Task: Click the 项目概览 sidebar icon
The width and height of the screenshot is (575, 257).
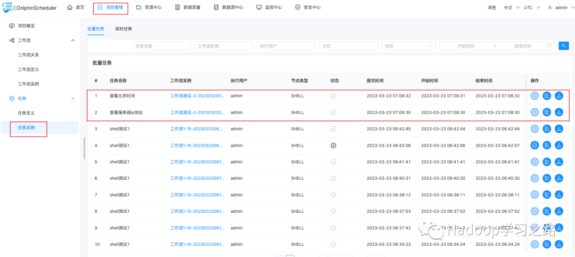Action: pyautogui.click(x=12, y=26)
